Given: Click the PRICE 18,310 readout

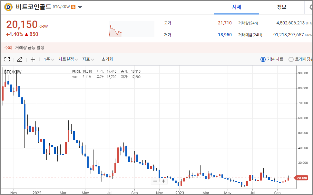Looking at the screenshot, I should (x=82, y=71).
